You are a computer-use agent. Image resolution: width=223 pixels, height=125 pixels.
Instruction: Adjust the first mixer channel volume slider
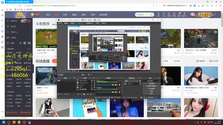105,85
